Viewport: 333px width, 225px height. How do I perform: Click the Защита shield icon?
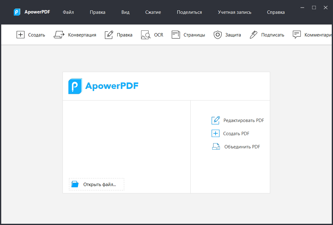(217, 35)
